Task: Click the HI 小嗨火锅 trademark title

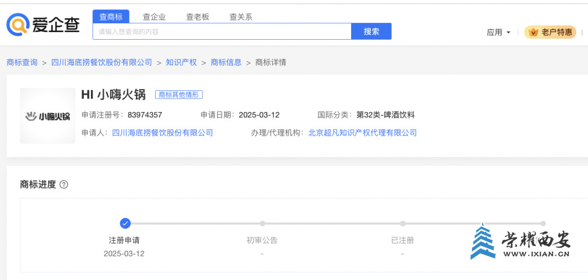Action: pyautogui.click(x=113, y=95)
